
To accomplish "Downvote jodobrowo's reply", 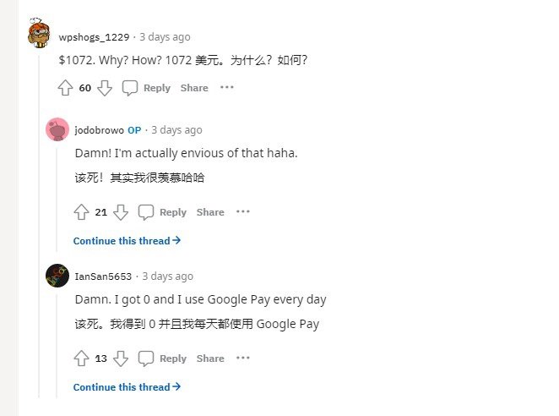I will [x=121, y=212].
